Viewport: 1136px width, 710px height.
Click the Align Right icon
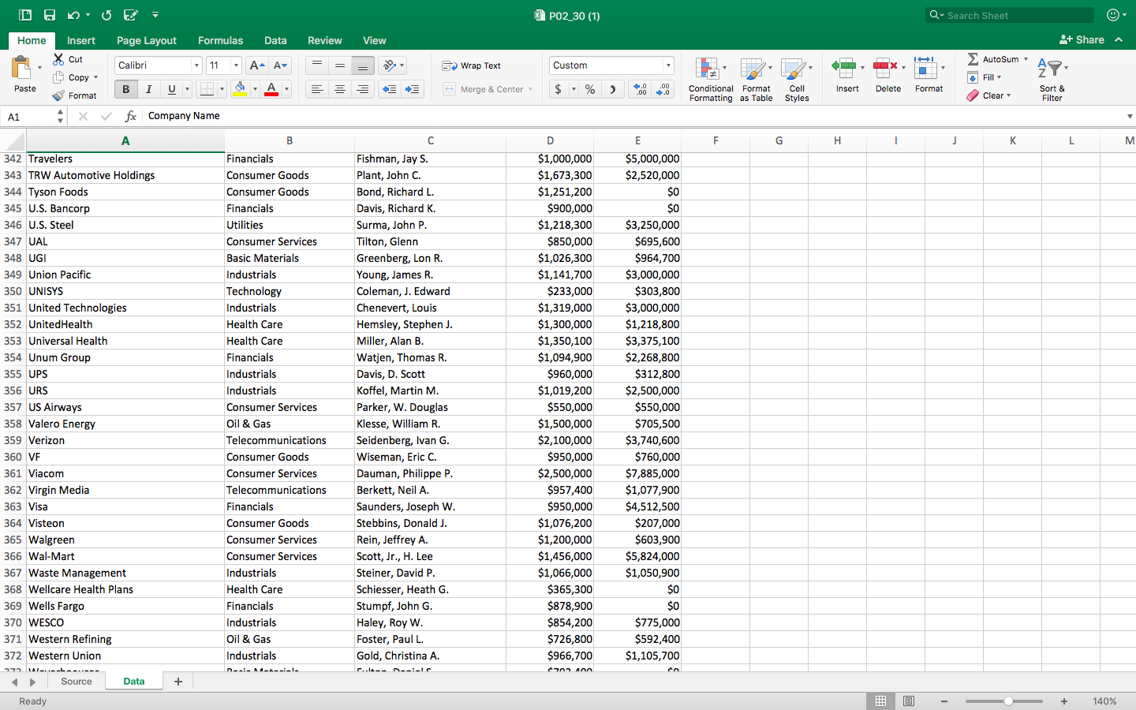point(363,89)
